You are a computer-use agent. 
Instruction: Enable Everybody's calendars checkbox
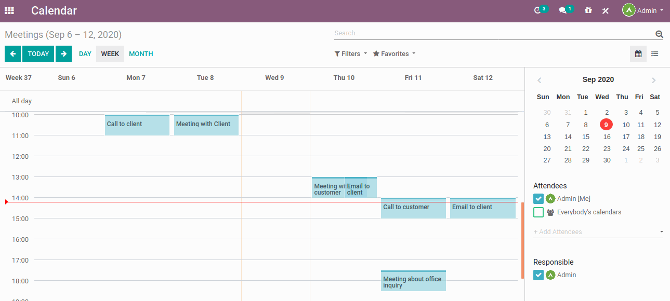538,212
